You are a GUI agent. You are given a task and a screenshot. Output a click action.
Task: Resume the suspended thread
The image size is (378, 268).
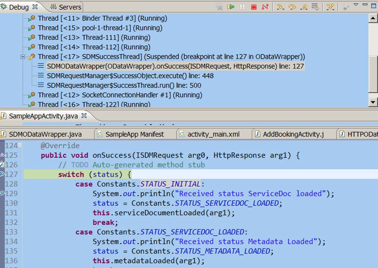coord(231,7)
